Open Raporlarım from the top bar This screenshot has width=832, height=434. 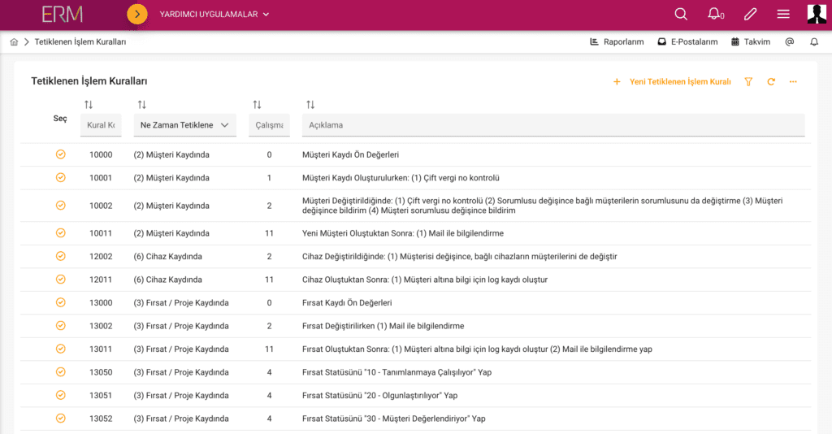point(617,42)
